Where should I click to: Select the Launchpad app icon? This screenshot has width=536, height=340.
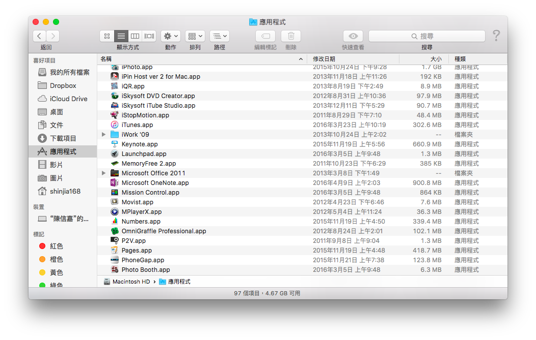(x=115, y=154)
